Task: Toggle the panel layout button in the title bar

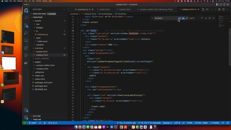Action: pos(221,4)
